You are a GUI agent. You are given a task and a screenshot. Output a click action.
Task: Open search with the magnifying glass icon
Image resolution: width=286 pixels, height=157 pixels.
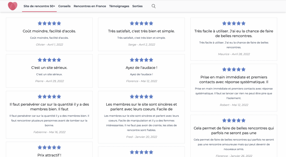(154, 6)
